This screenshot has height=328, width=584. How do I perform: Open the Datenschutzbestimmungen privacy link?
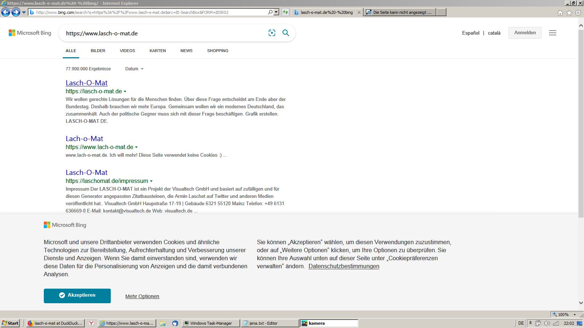(x=344, y=266)
